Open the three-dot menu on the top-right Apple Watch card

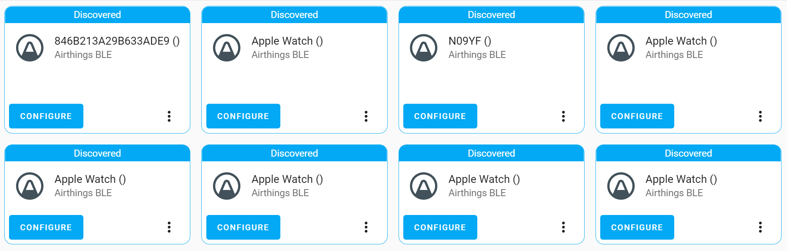pos(760,116)
